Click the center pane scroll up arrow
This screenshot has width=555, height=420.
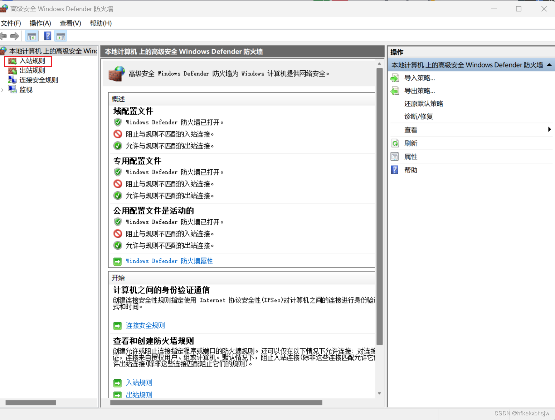click(x=380, y=64)
